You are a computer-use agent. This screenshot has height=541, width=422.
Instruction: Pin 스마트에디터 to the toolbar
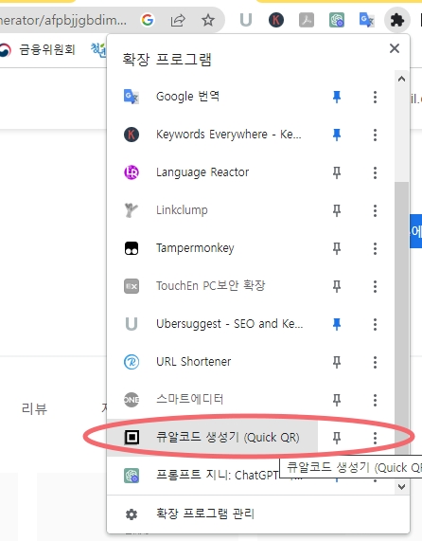coord(337,400)
